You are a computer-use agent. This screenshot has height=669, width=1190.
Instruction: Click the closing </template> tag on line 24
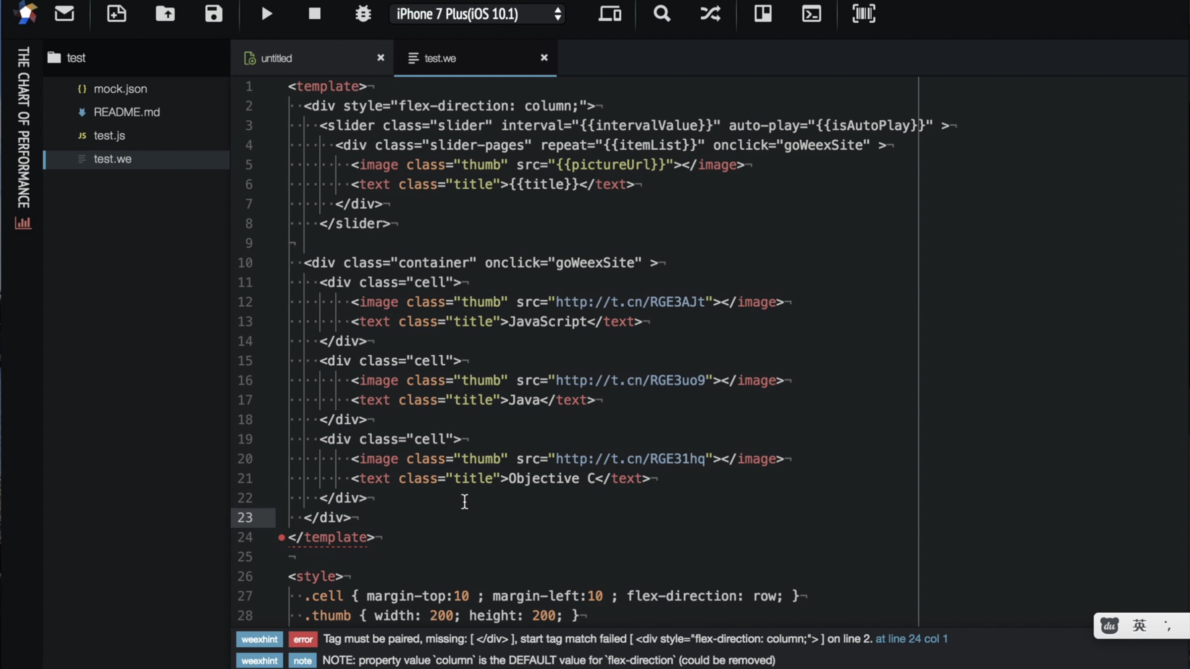(x=331, y=537)
